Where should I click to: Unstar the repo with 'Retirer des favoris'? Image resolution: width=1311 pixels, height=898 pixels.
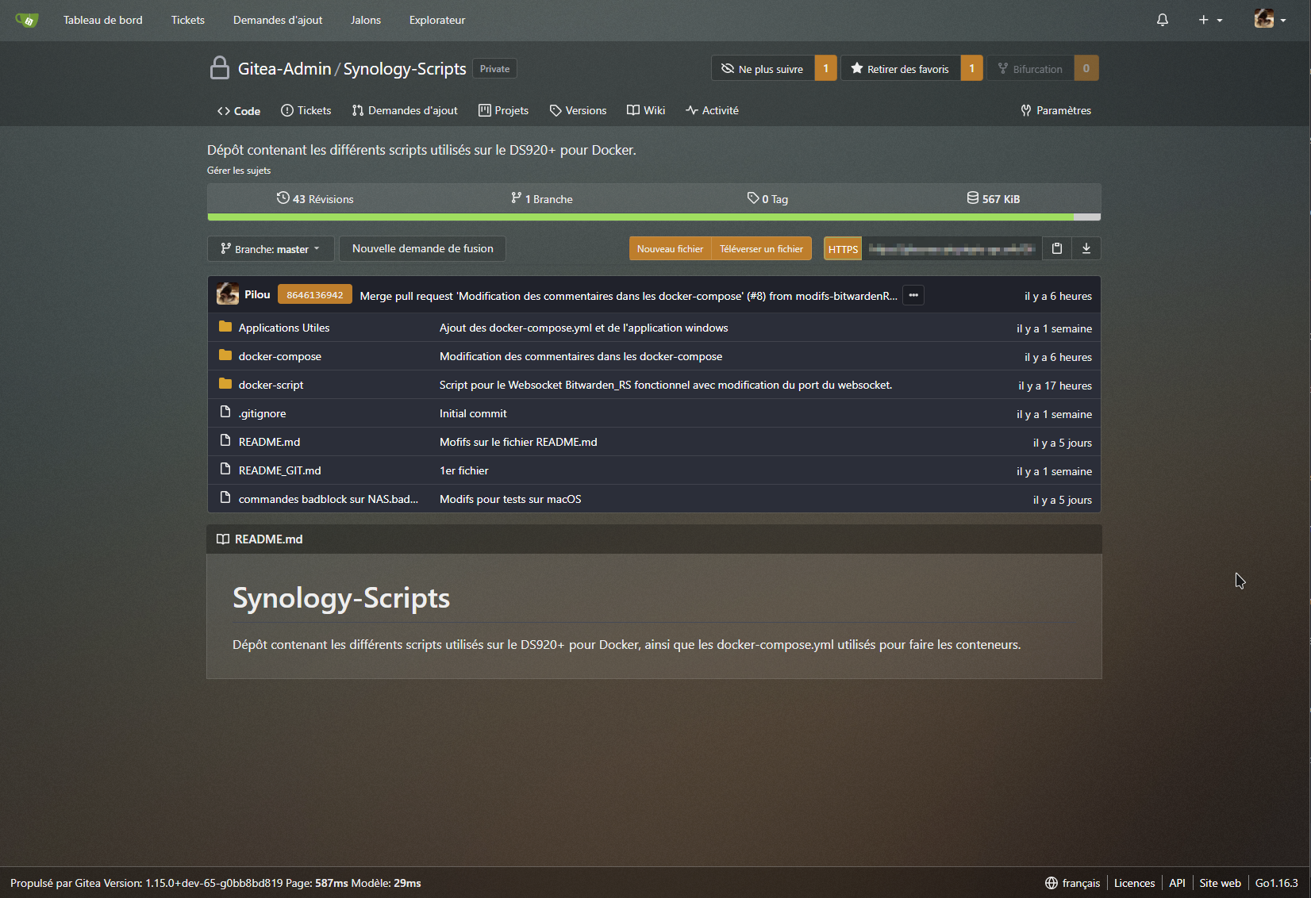900,68
